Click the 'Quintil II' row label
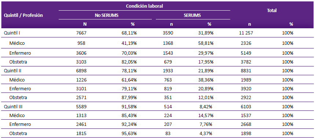Screen dimensions: 315x138 12,71
